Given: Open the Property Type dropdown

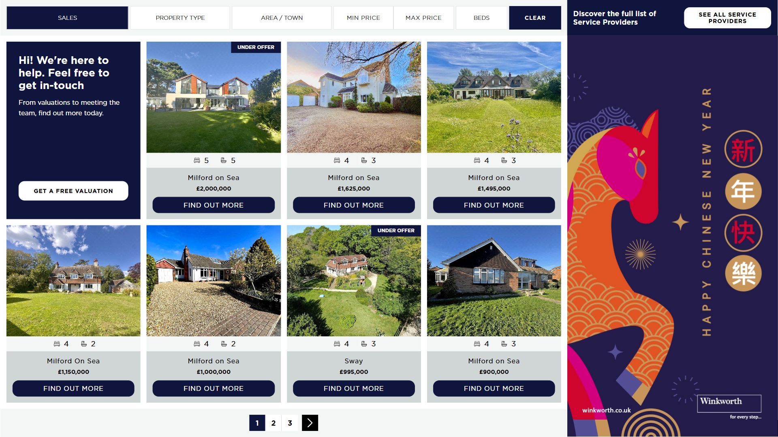Looking at the screenshot, I should (x=180, y=18).
